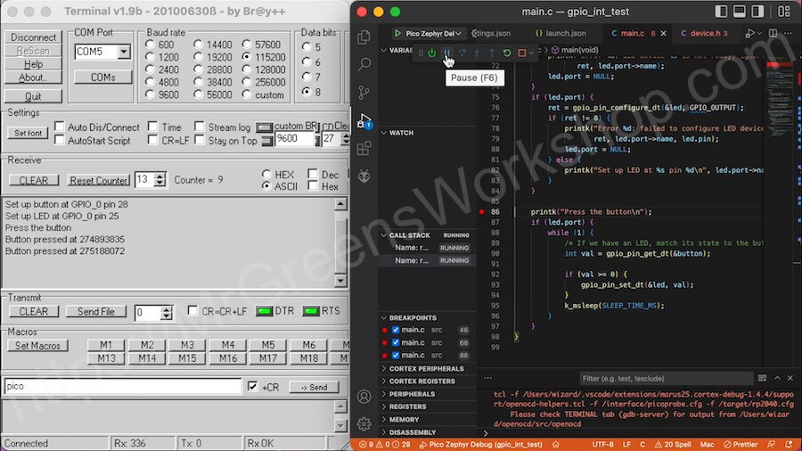Viewport: 802px width, 451px height.
Task: Click the COMs button
Action: point(102,78)
